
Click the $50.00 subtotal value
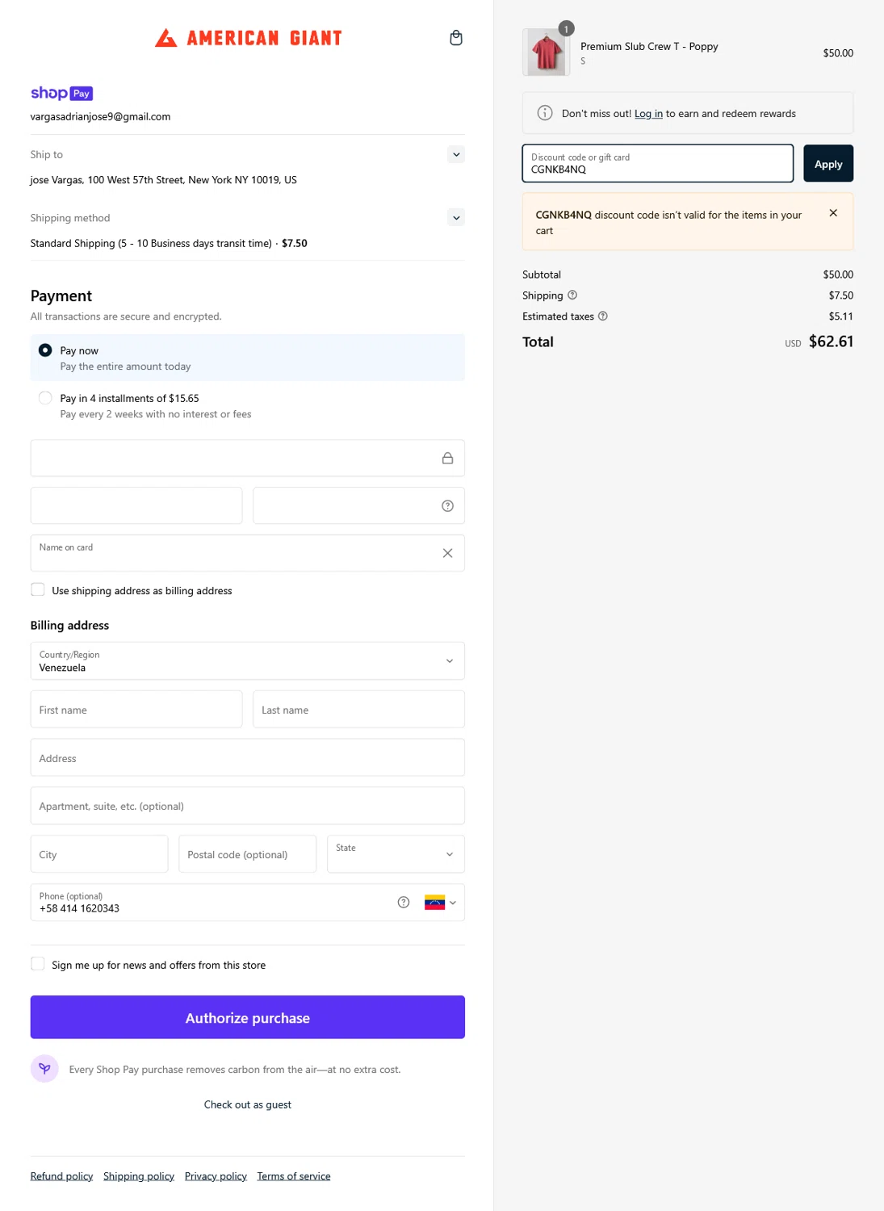click(x=838, y=274)
